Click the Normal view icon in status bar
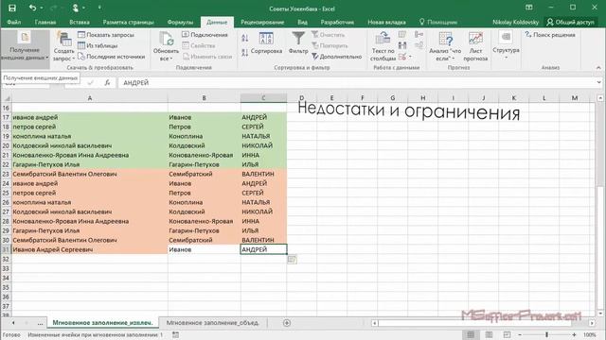 click(x=471, y=334)
